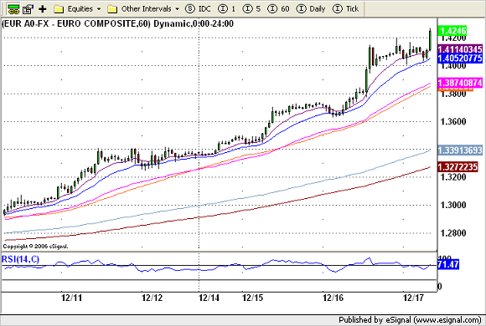
Task: Click the purple 1.41140345 moving average label
Action: 460,49
